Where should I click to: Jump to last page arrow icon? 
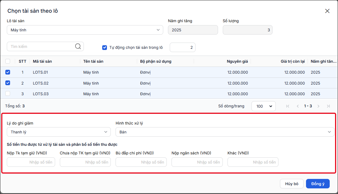(328, 106)
